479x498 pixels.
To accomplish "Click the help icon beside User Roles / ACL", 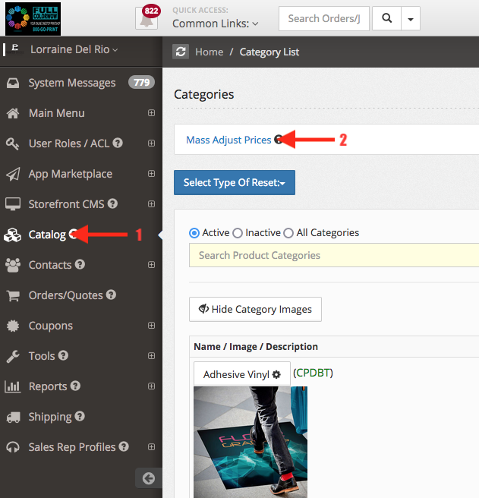I will (x=118, y=143).
